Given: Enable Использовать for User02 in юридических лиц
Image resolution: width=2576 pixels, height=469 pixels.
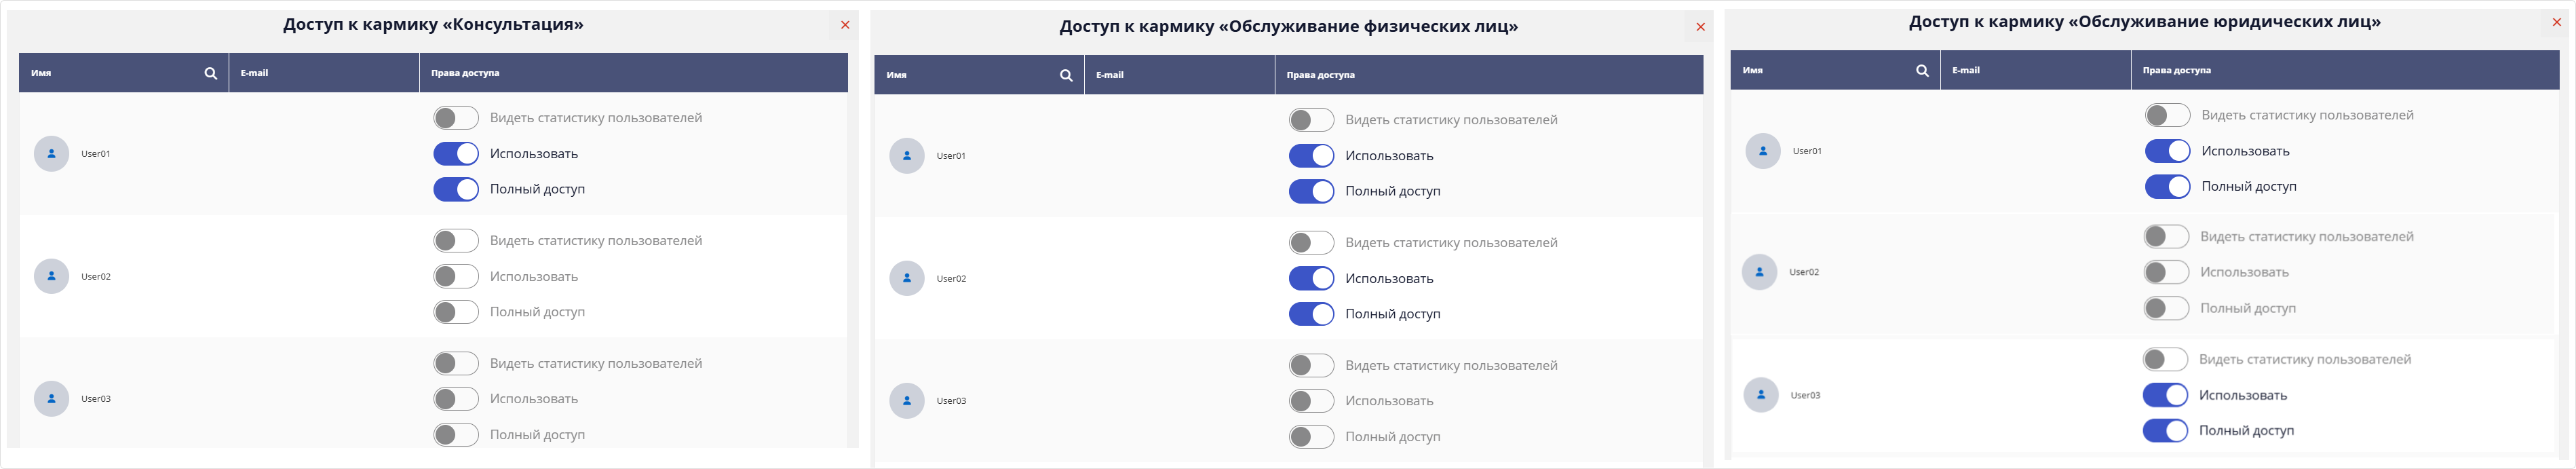Looking at the screenshot, I should click(x=2167, y=271).
